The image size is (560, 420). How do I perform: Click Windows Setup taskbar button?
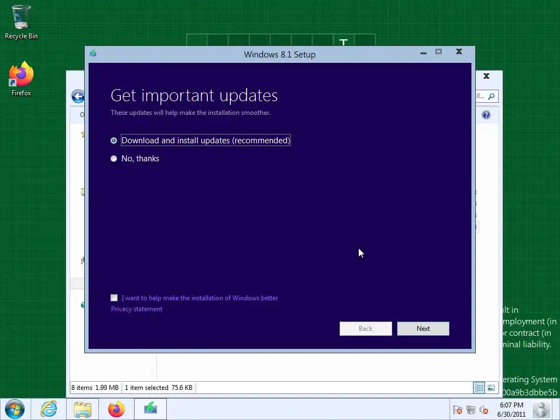pyautogui.click(x=150, y=409)
